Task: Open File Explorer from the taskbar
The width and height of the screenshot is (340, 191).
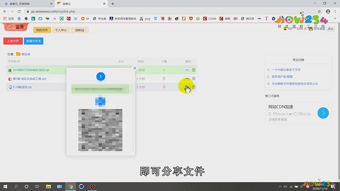Action: pos(48,186)
